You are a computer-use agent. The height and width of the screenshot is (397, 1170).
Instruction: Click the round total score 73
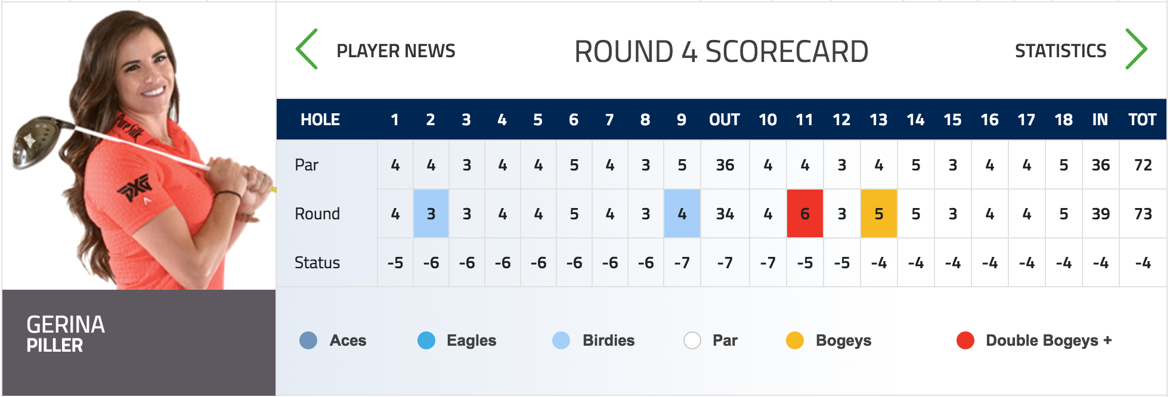pyautogui.click(x=1143, y=214)
